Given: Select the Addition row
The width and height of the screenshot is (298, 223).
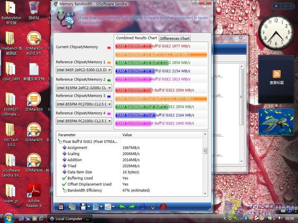Looking at the screenshot, I should click(129, 160).
